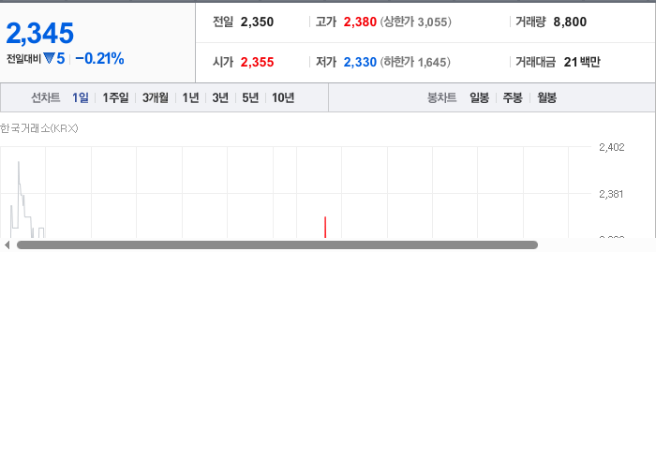Select the 10년 line chart tab
Image resolution: width=656 pixels, height=459 pixels.
[x=283, y=97]
